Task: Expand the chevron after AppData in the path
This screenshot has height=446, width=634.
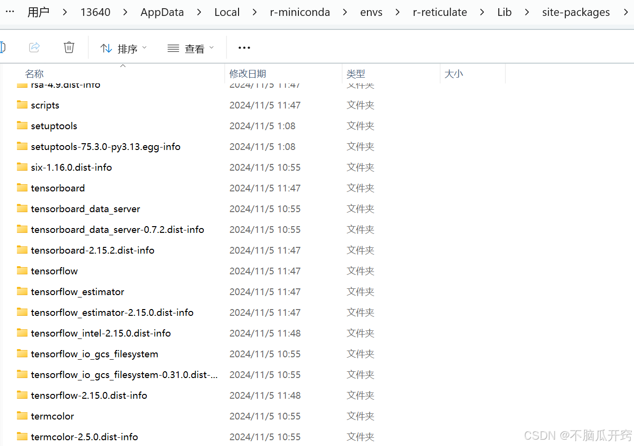Action: 199,12
